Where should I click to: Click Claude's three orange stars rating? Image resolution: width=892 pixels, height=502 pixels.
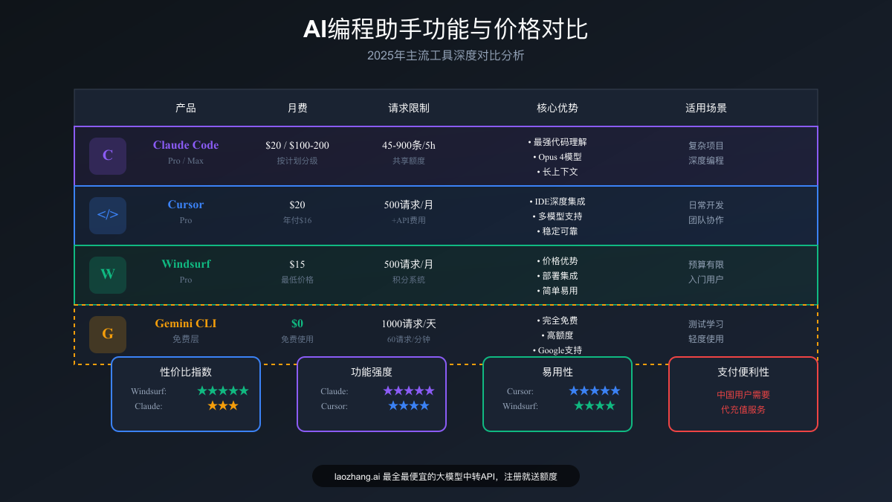point(223,405)
